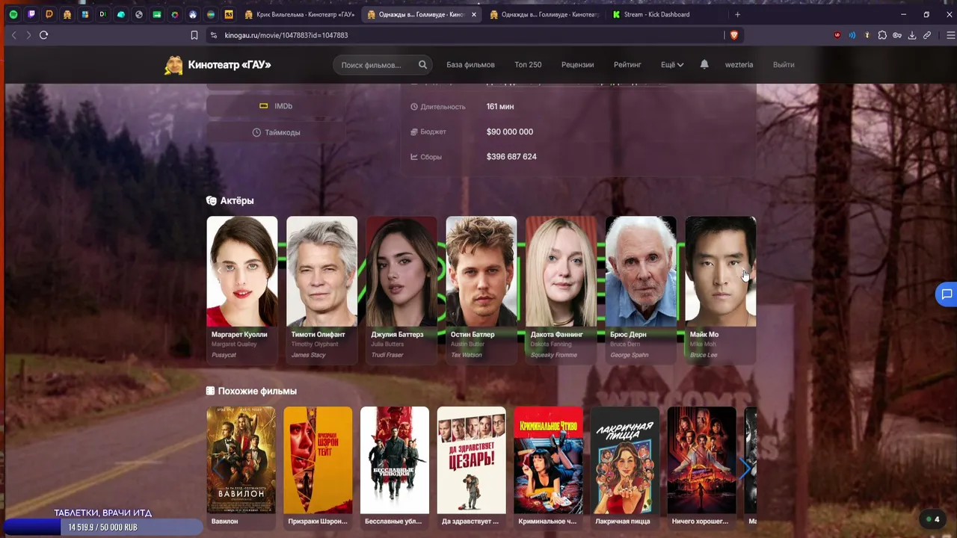The image size is (957, 538).
Task: Open a new browser tab
Action: pos(737,14)
